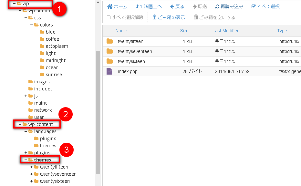The image size is (301, 186).
Task: Click the network folder icon
Action: click(31, 110)
